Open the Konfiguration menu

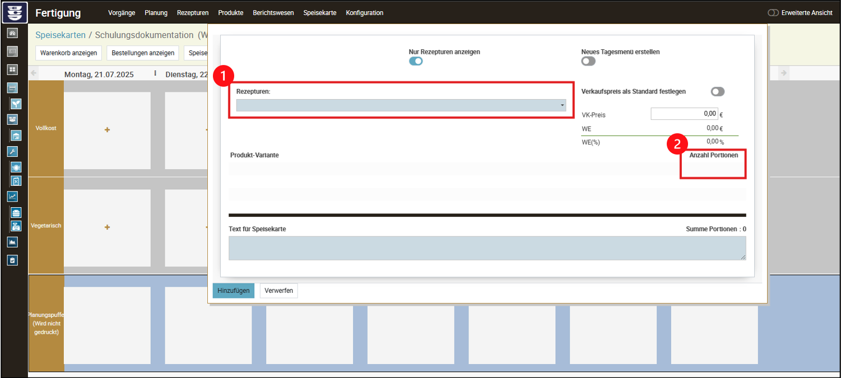click(x=364, y=13)
